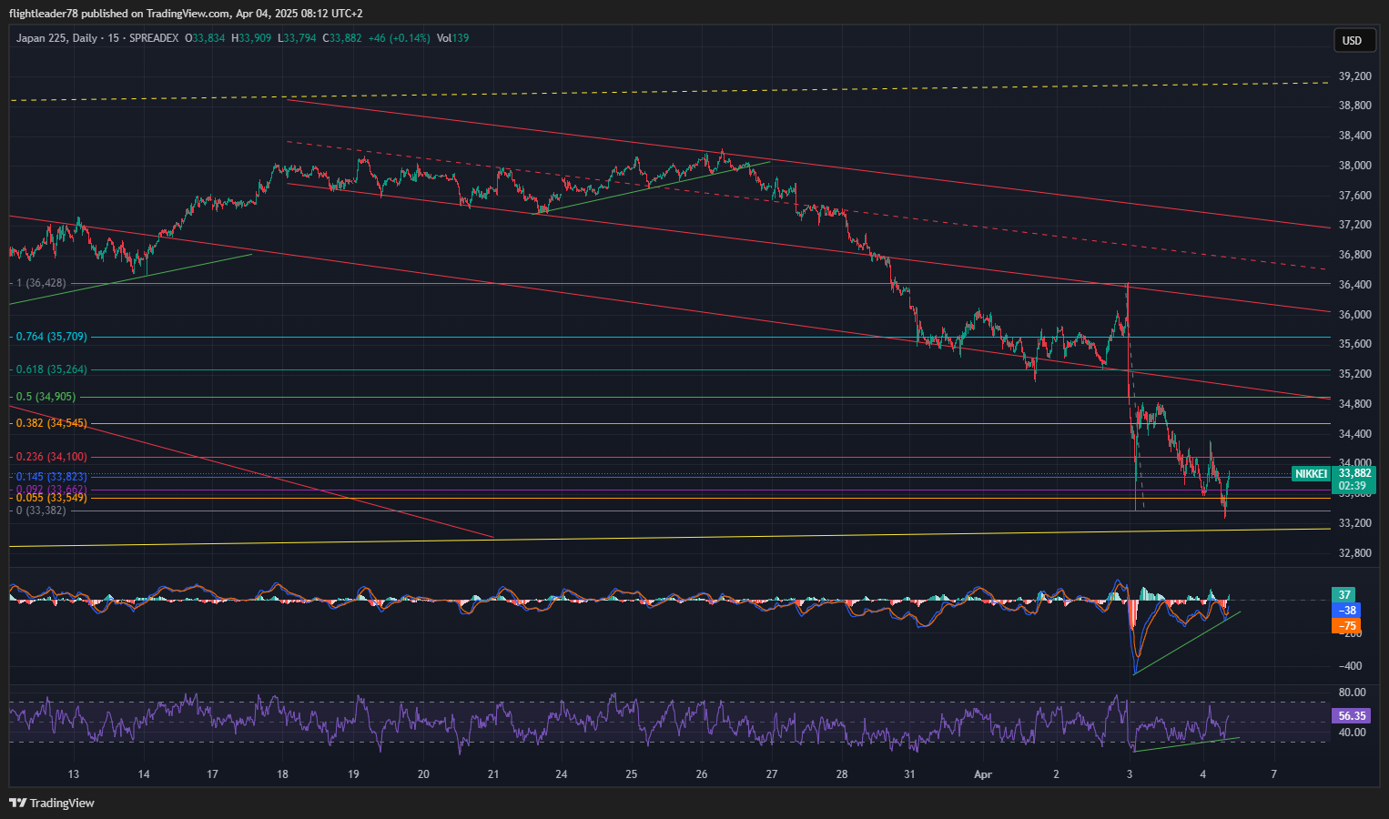Click the current price 33,882 axis label

point(1354,473)
